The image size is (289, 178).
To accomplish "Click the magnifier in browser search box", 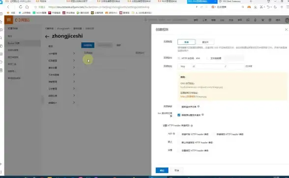I will click(x=243, y=7).
